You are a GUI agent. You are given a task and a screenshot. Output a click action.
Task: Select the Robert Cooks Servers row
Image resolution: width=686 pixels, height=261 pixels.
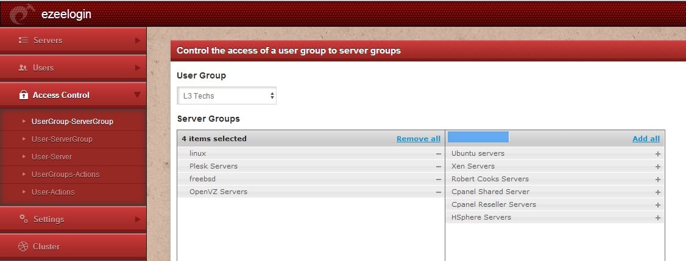(x=555, y=179)
